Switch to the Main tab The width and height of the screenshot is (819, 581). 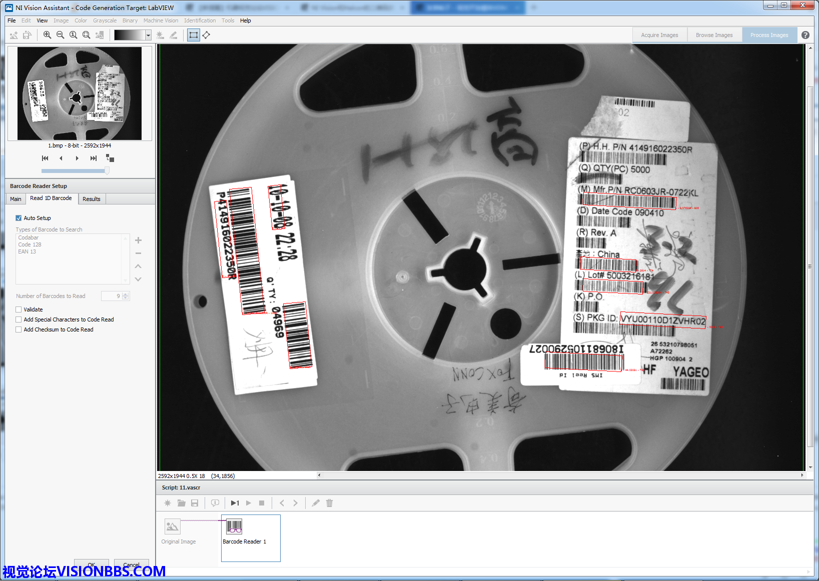[16, 199]
